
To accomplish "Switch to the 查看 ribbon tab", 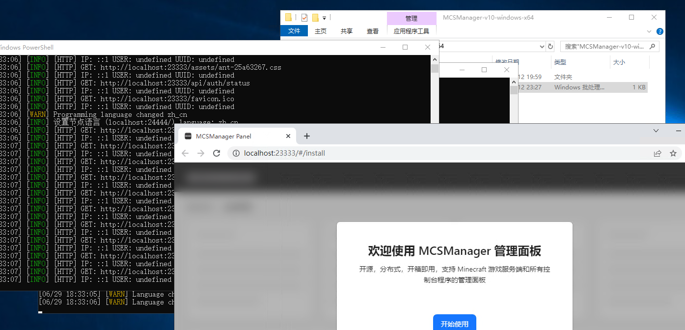I will click(373, 31).
